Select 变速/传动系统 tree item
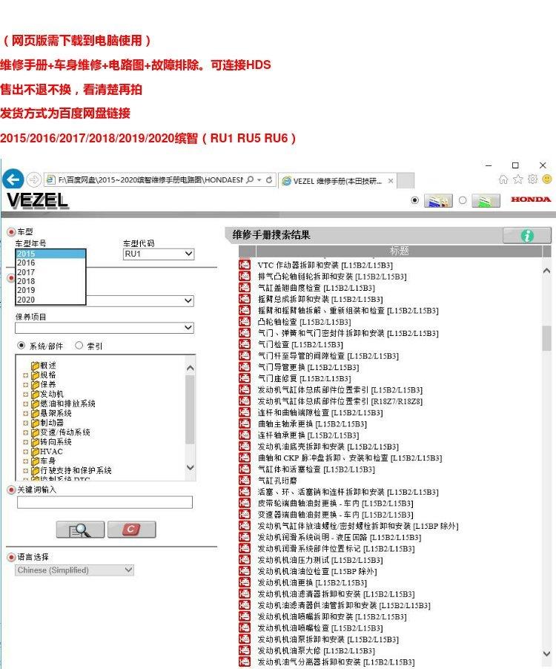Viewport: 556px width, 669px height. click(65, 432)
